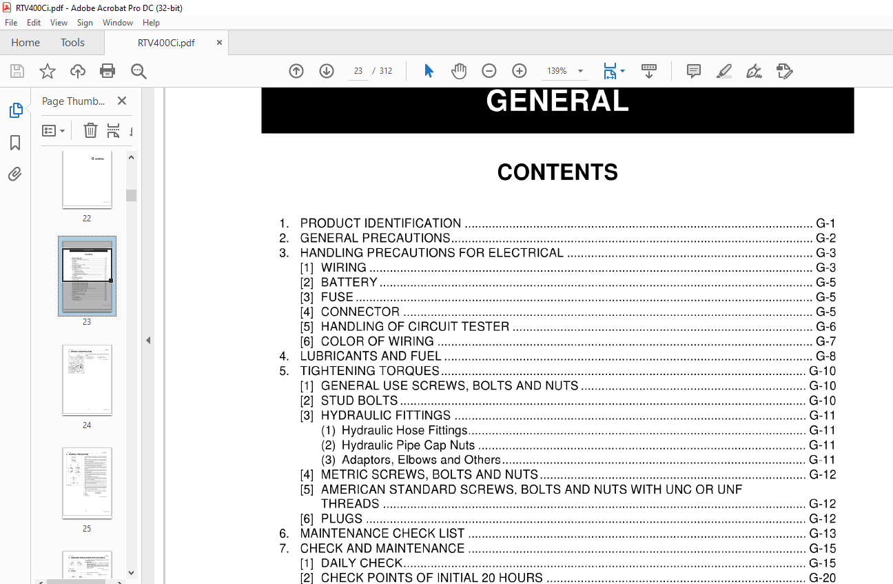
Task: Go to previous page arrow
Action: [296, 71]
